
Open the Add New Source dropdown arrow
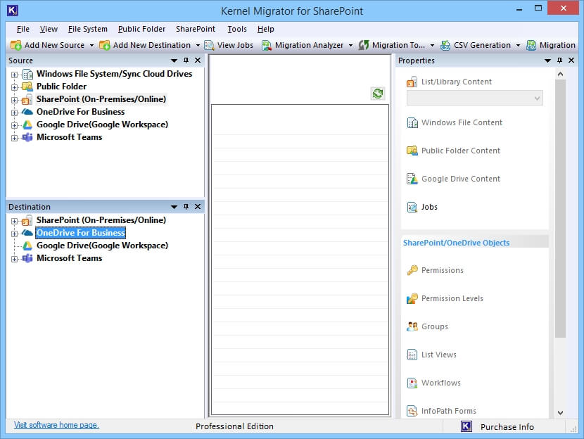coord(91,46)
